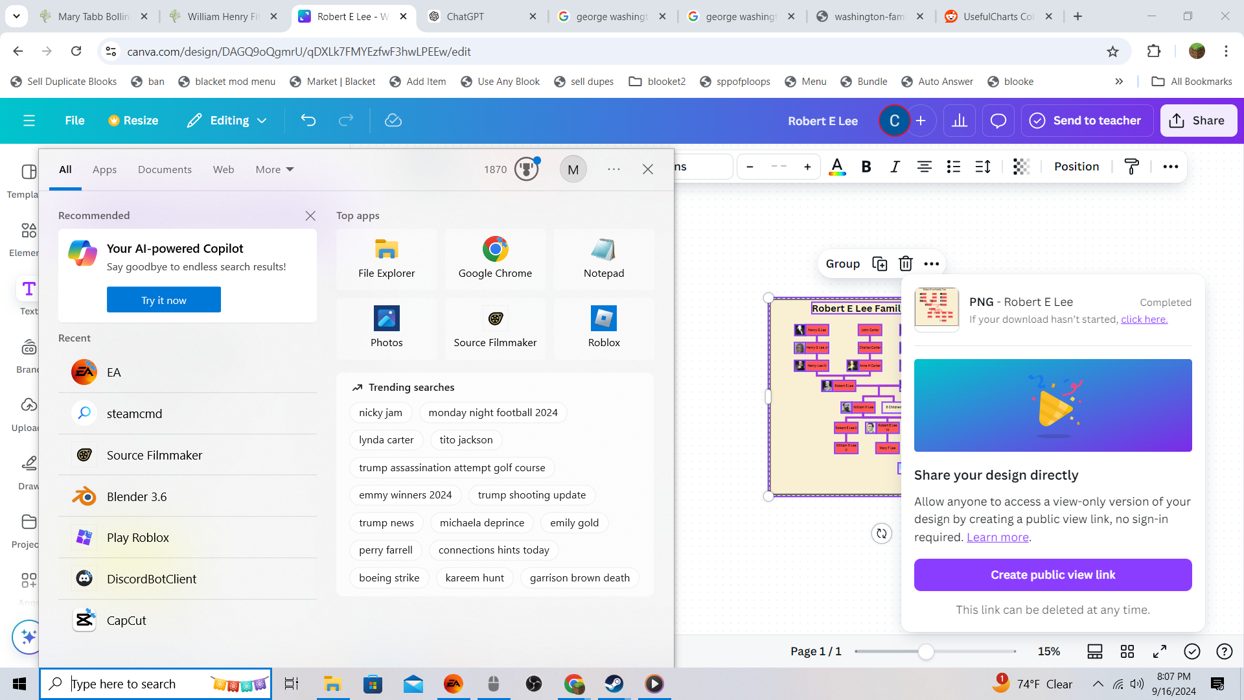Dismiss the Recommended section

(310, 216)
